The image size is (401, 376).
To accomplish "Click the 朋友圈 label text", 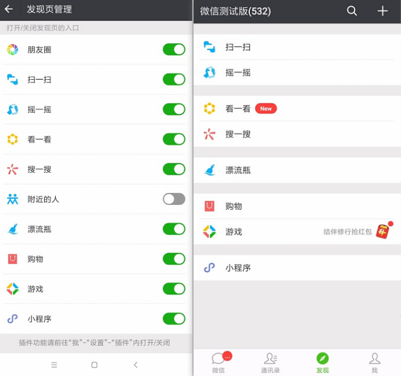I will (x=39, y=50).
